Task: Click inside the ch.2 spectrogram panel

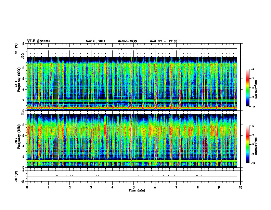Action: point(132,141)
